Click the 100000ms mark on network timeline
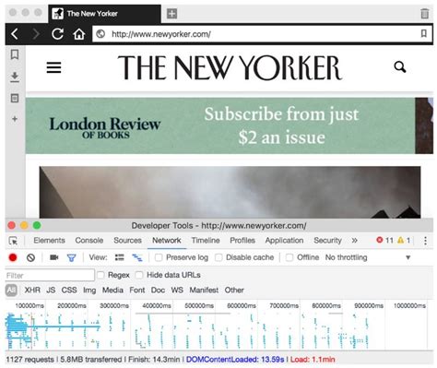The height and width of the screenshot is (368, 437). click(x=30, y=305)
